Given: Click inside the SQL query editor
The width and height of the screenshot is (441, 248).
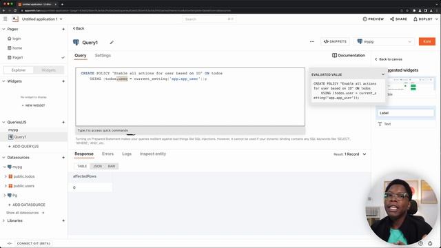Looking at the screenshot, I should click(190, 96).
